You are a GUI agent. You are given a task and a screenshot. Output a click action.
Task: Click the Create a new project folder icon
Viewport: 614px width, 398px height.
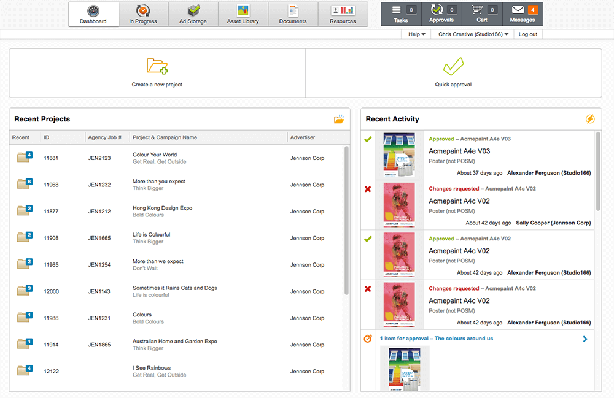click(x=157, y=66)
